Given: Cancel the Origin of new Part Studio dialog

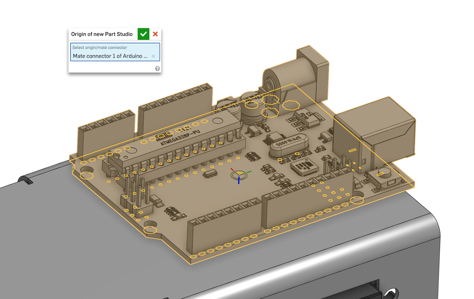Looking at the screenshot, I should click(155, 34).
